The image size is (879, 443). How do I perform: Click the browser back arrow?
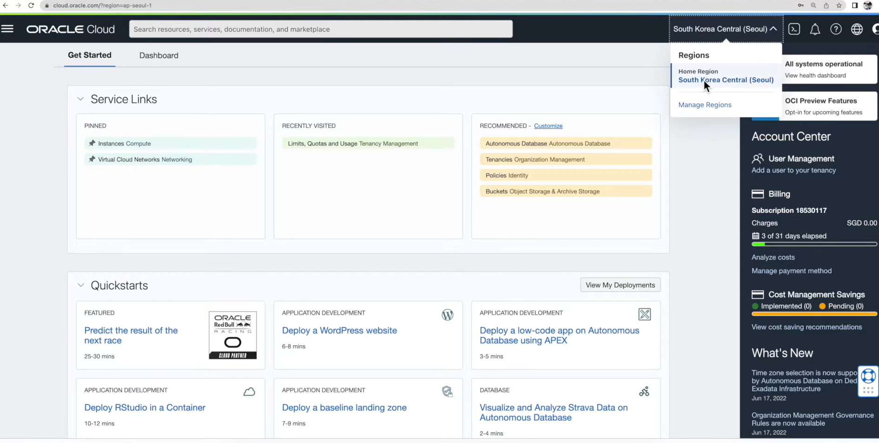[6, 6]
